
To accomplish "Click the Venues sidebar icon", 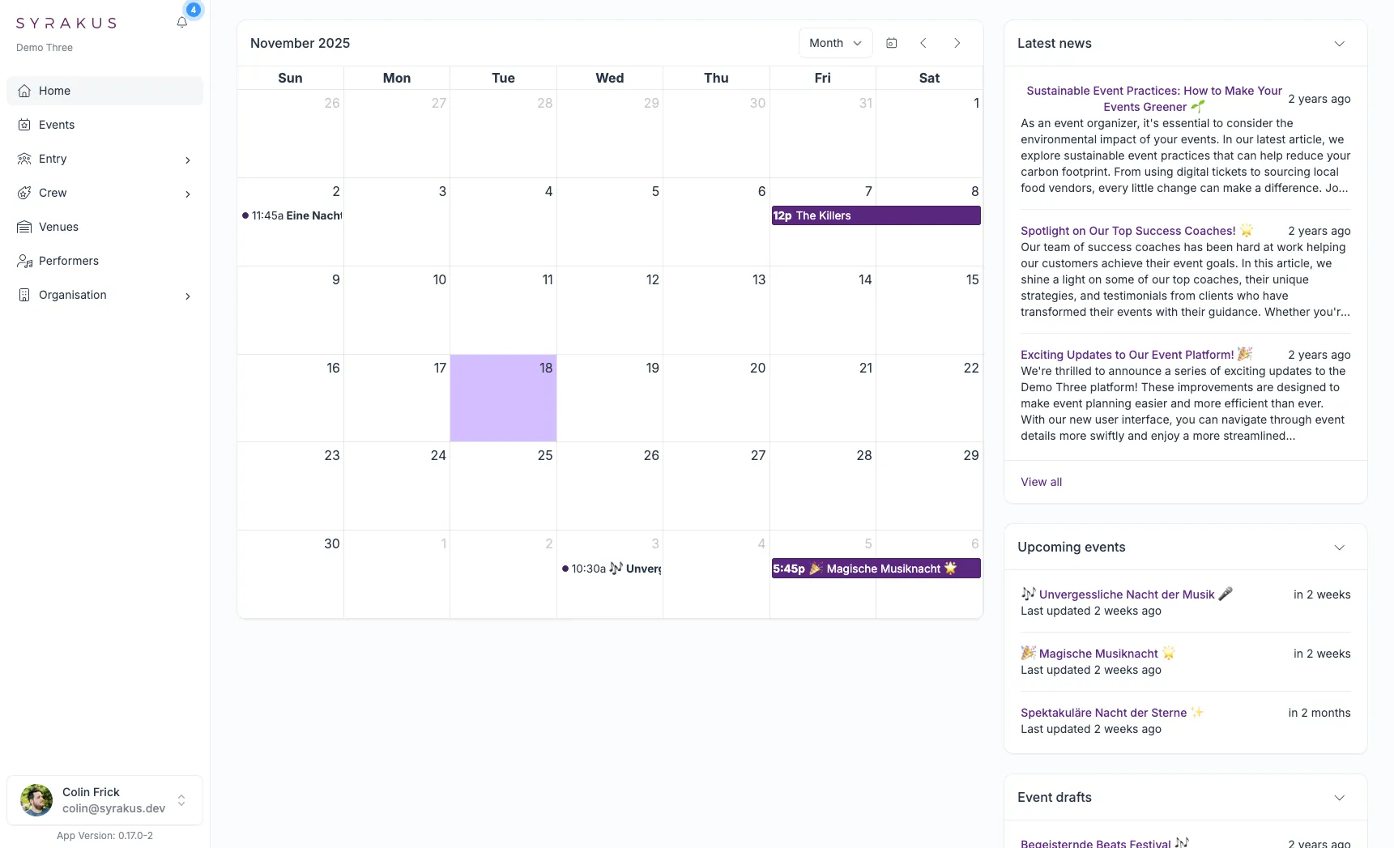I will click(24, 227).
